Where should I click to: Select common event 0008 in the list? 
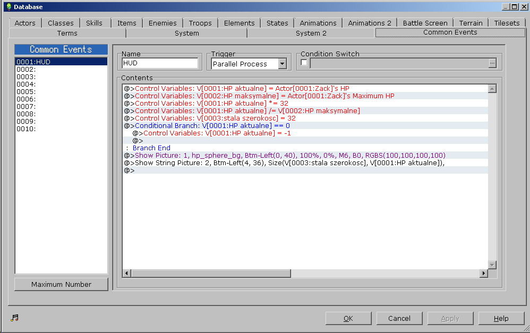(61, 114)
